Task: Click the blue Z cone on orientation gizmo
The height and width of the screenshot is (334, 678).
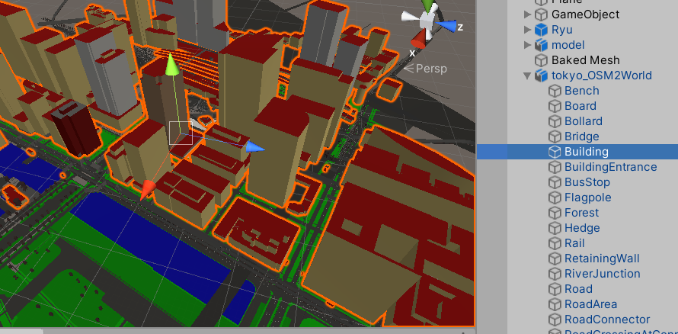Action: (446, 27)
